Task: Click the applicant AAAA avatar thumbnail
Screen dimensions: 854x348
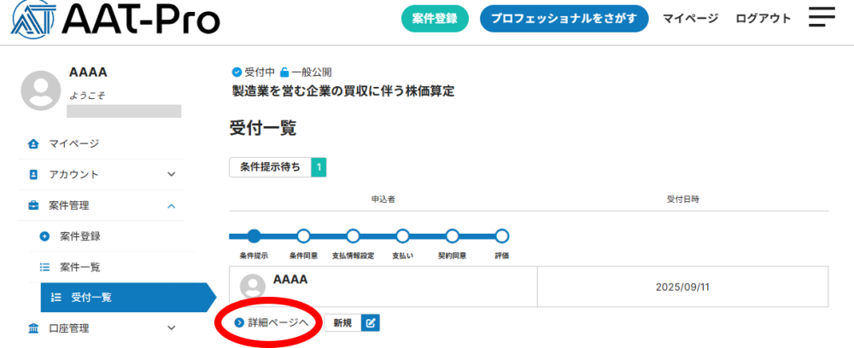Action: [252, 286]
